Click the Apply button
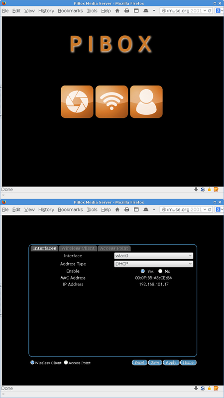The image size is (224, 398). click(171, 363)
